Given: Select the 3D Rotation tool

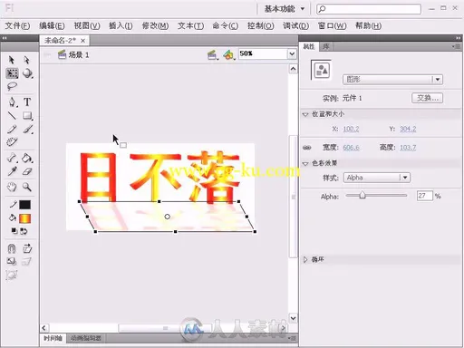Looking at the screenshot, I should [x=27, y=73].
